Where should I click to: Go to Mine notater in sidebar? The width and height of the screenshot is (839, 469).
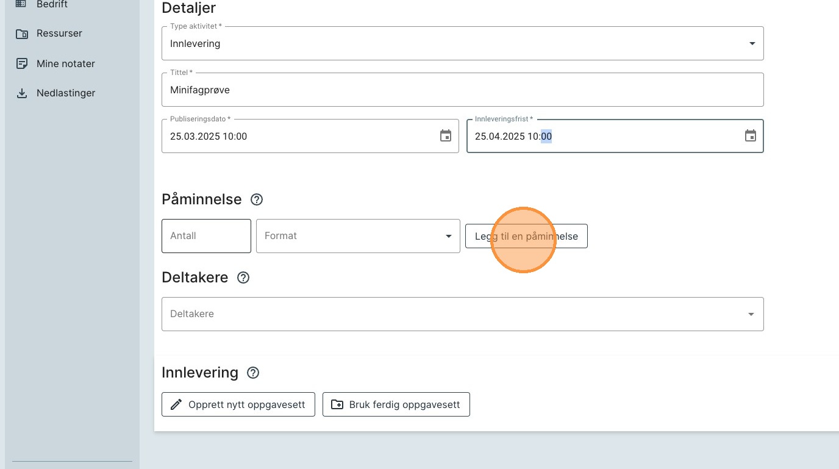(x=66, y=63)
